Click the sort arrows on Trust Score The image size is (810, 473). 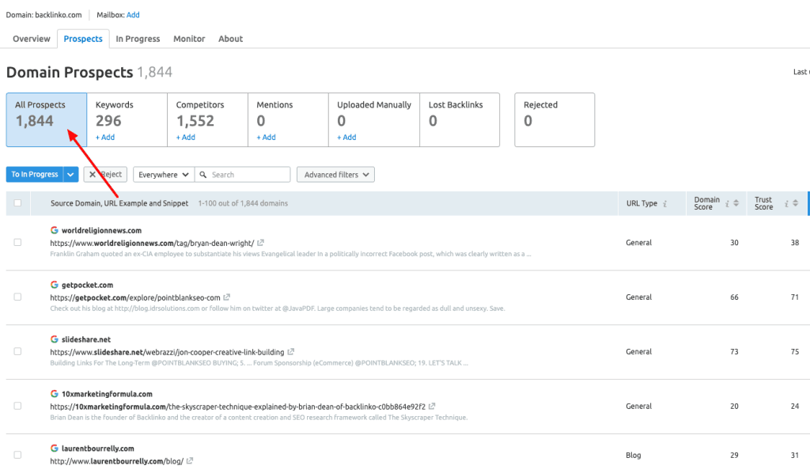(x=795, y=203)
